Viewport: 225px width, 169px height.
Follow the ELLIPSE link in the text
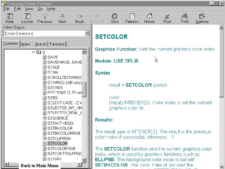(105, 160)
